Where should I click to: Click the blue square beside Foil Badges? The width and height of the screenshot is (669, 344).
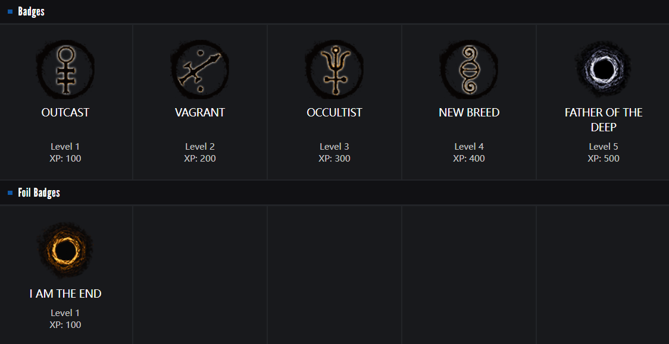(10, 192)
